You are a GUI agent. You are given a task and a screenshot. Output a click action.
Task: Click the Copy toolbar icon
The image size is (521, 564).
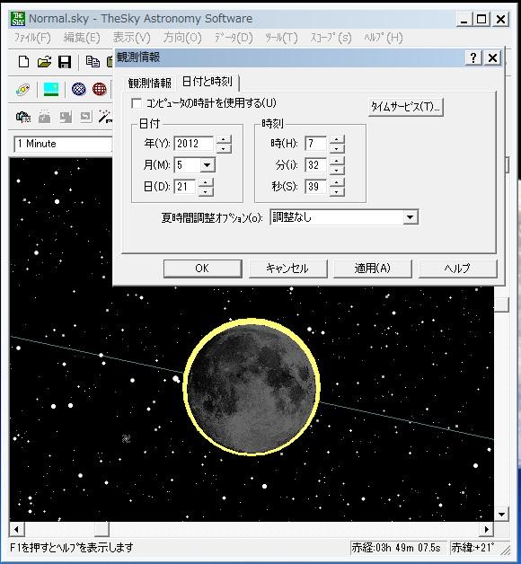[93, 62]
